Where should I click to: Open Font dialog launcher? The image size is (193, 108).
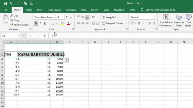[73, 29]
